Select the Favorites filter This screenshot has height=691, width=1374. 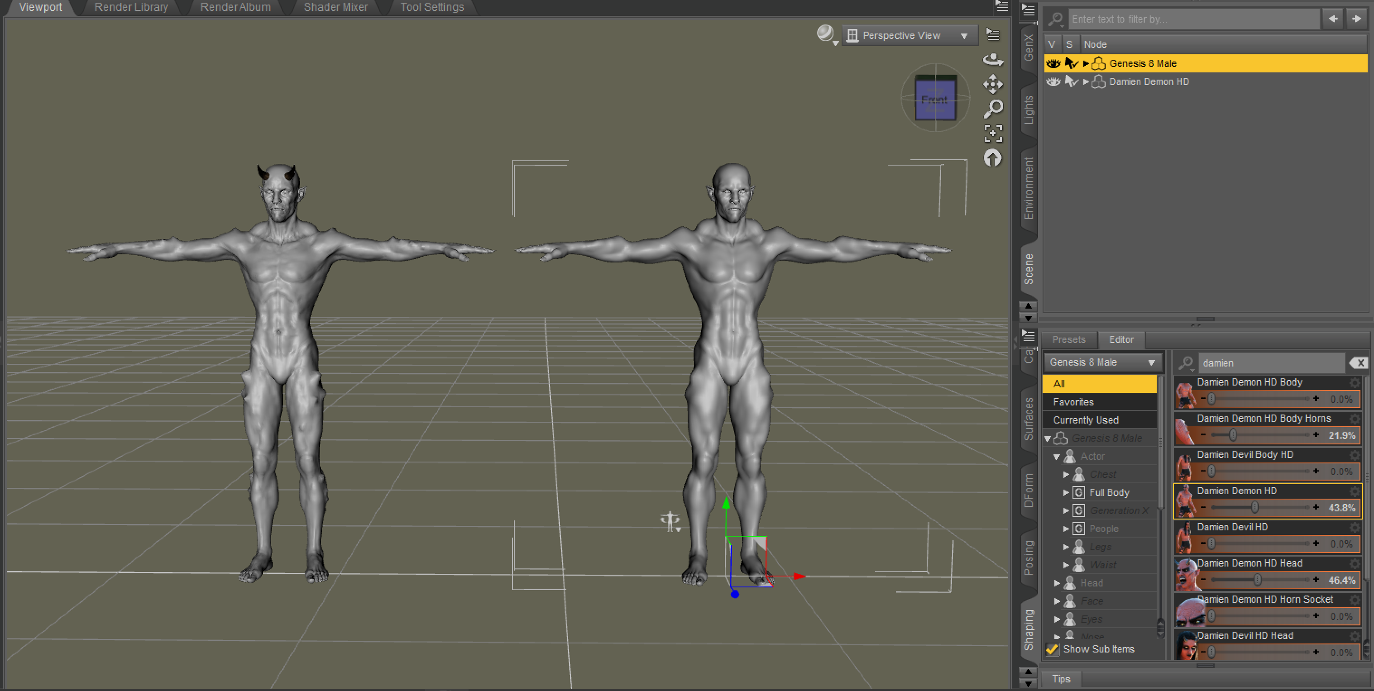[1073, 402]
